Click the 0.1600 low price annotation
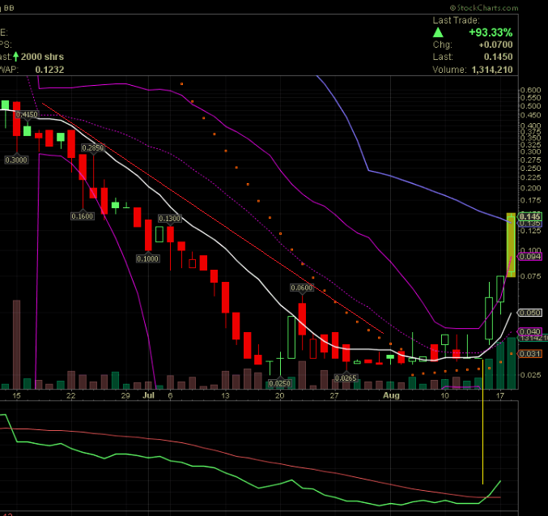The height and width of the screenshot is (516, 548). 82,216
